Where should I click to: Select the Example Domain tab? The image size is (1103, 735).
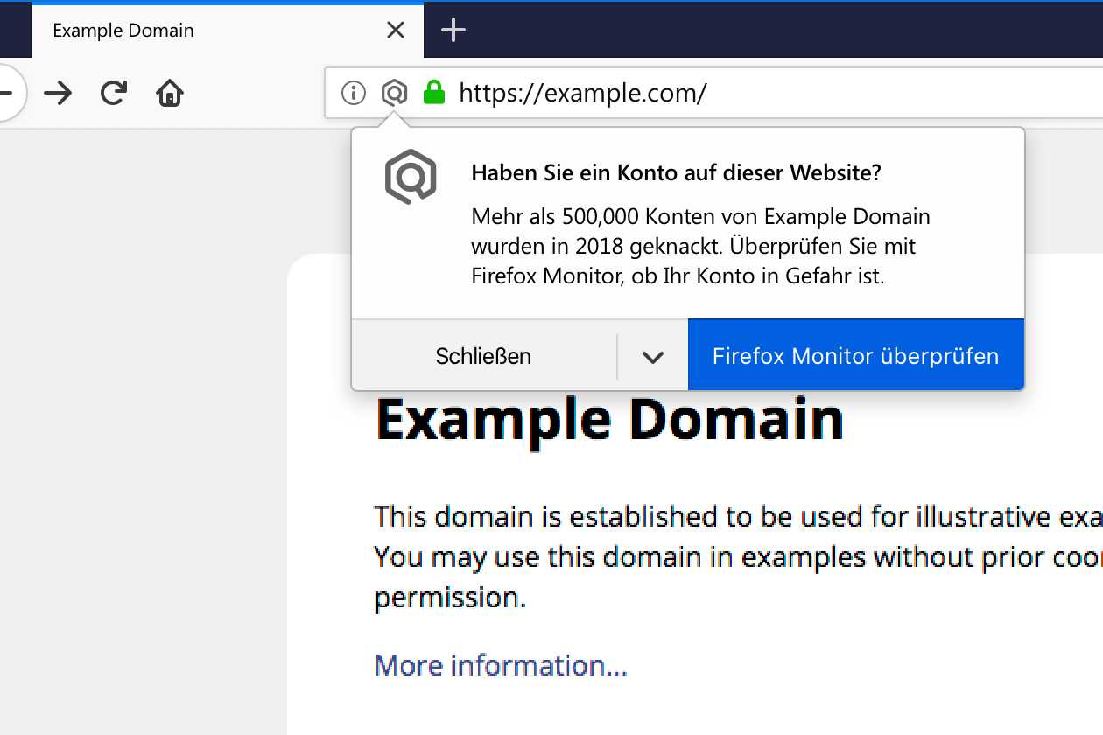(x=228, y=31)
